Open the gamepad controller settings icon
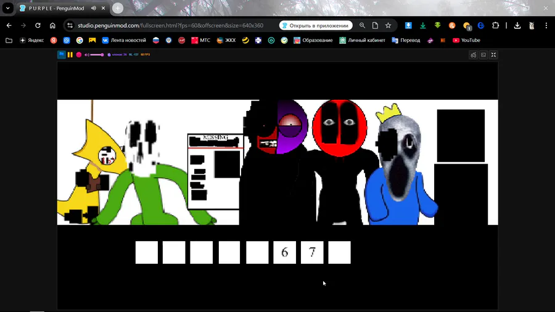 473,55
